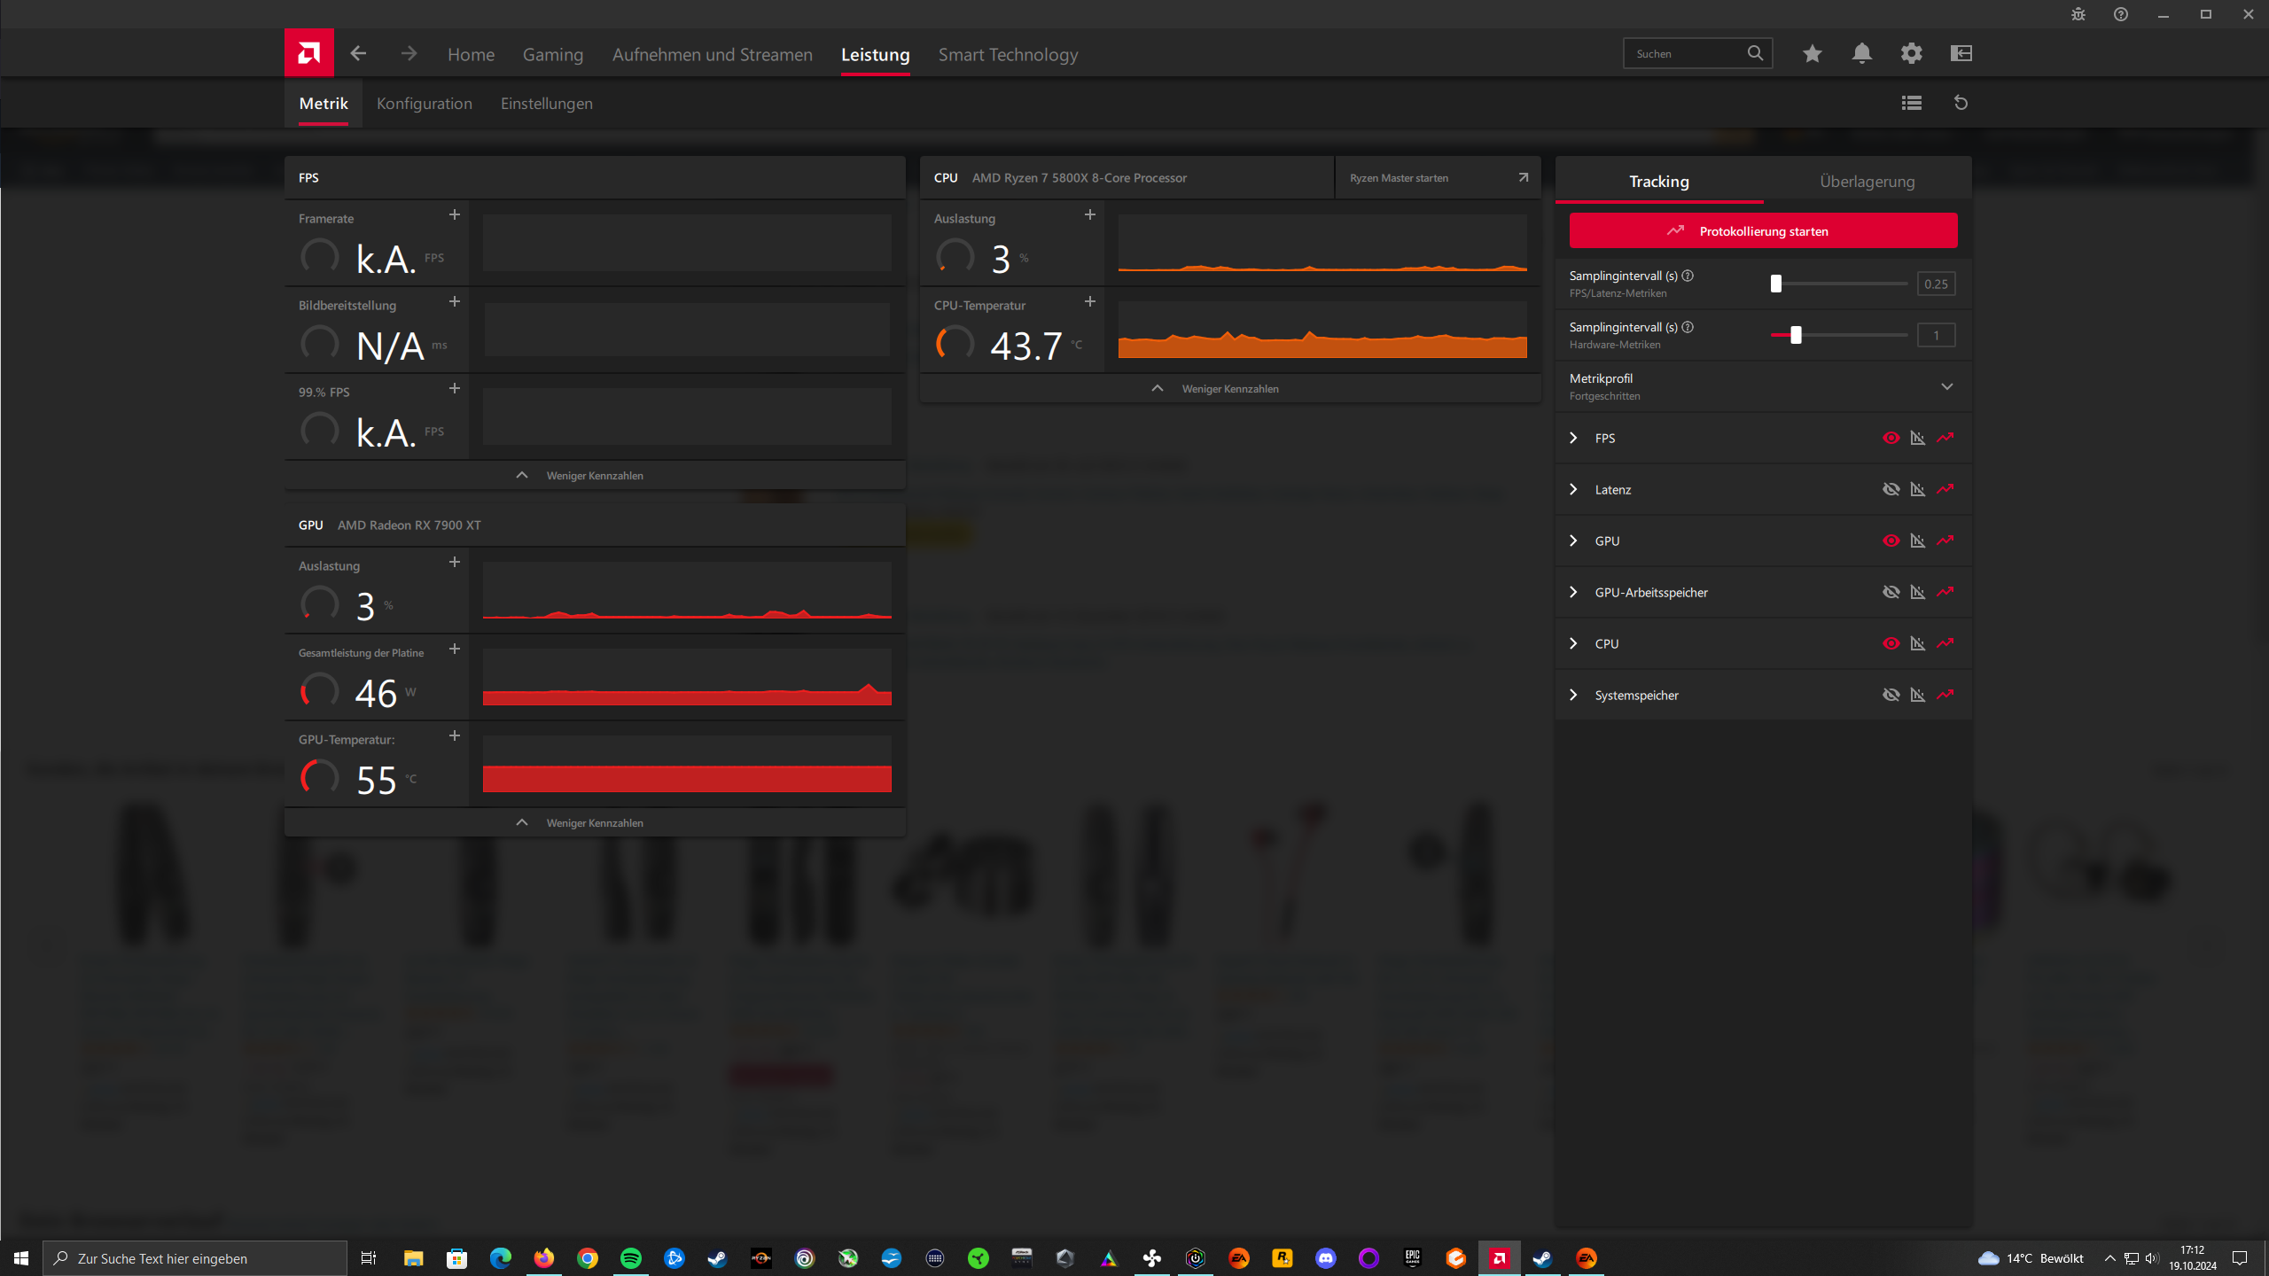Open notifications bell icon
The height and width of the screenshot is (1276, 2269).
tap(1861, 53)
